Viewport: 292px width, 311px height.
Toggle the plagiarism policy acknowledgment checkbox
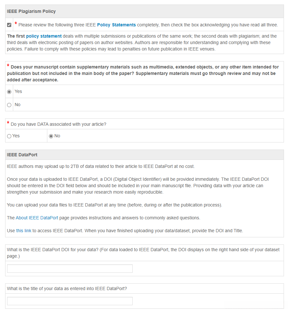pos(9,25)
